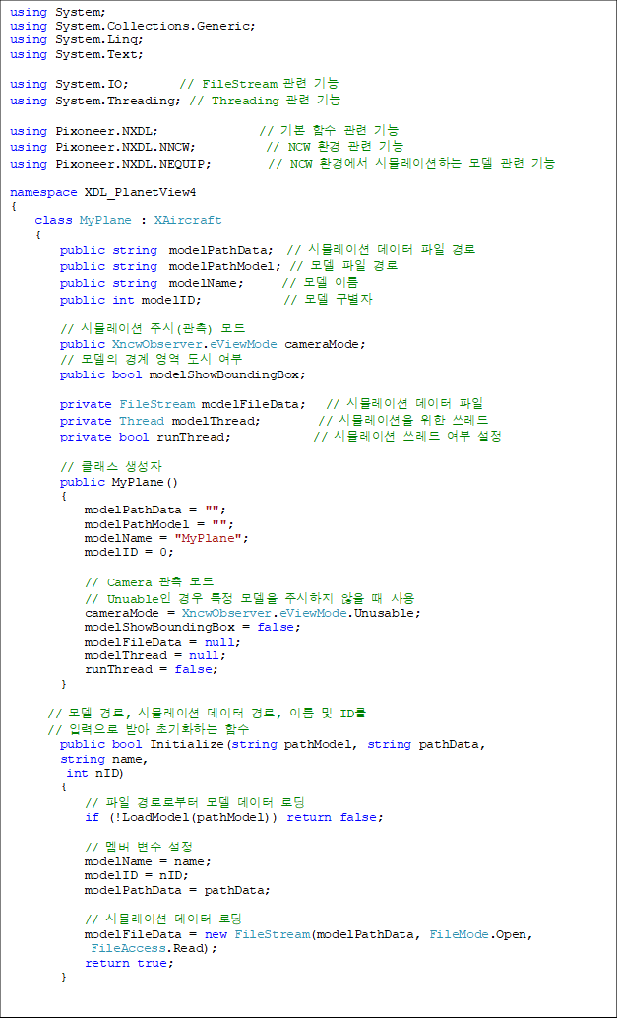
Task: Click 'public string modelPathModel;' declaration
Action: 171,266
